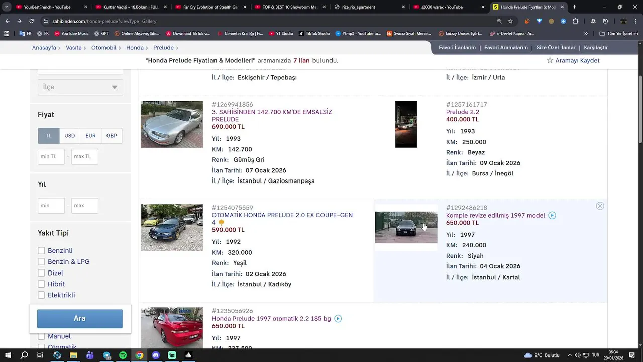Bookmark this page with the star icon
643x362 pixels.
tap(510, 21)
